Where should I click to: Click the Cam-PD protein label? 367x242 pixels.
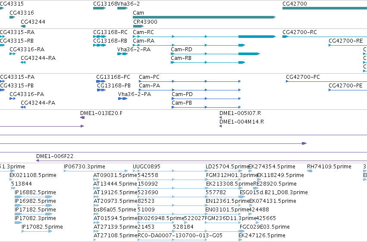(x=182, y=94)
